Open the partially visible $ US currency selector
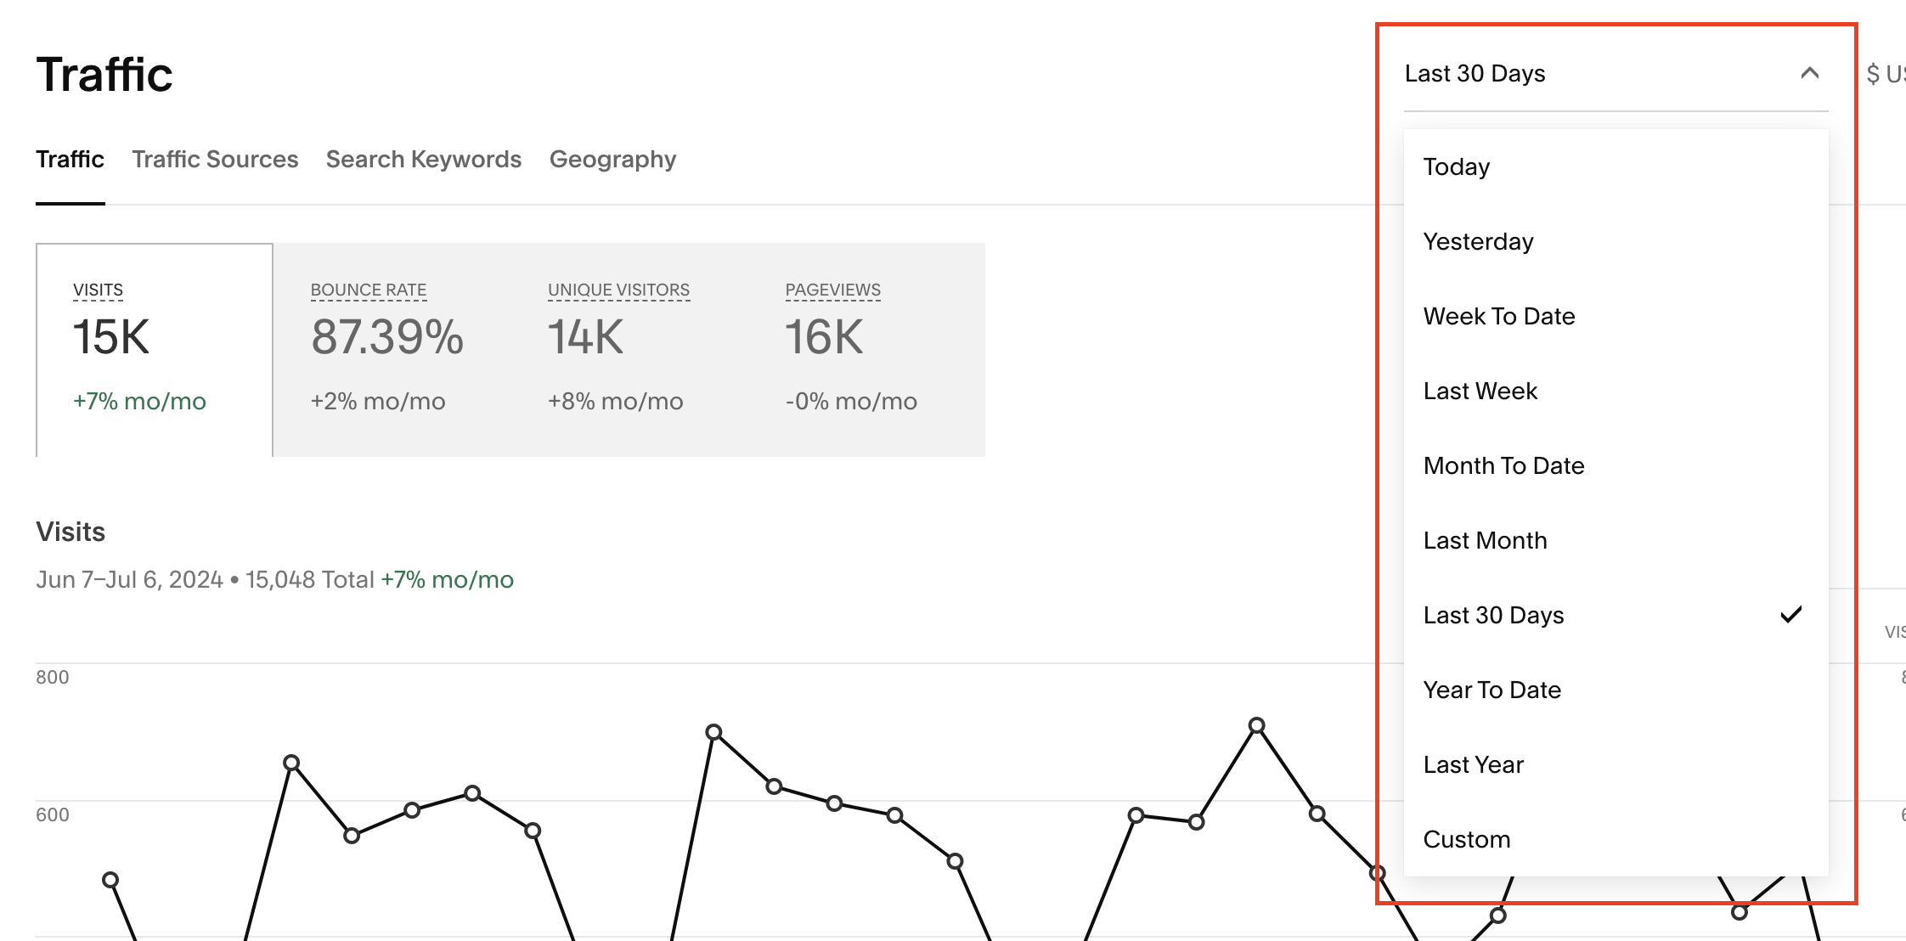Screen dimensions: 1906x941 tap(1886, 74)
